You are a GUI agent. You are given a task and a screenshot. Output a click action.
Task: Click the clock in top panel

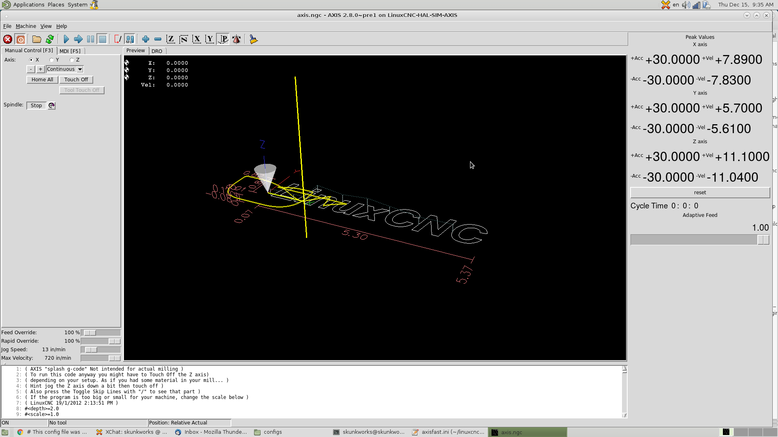746,5
